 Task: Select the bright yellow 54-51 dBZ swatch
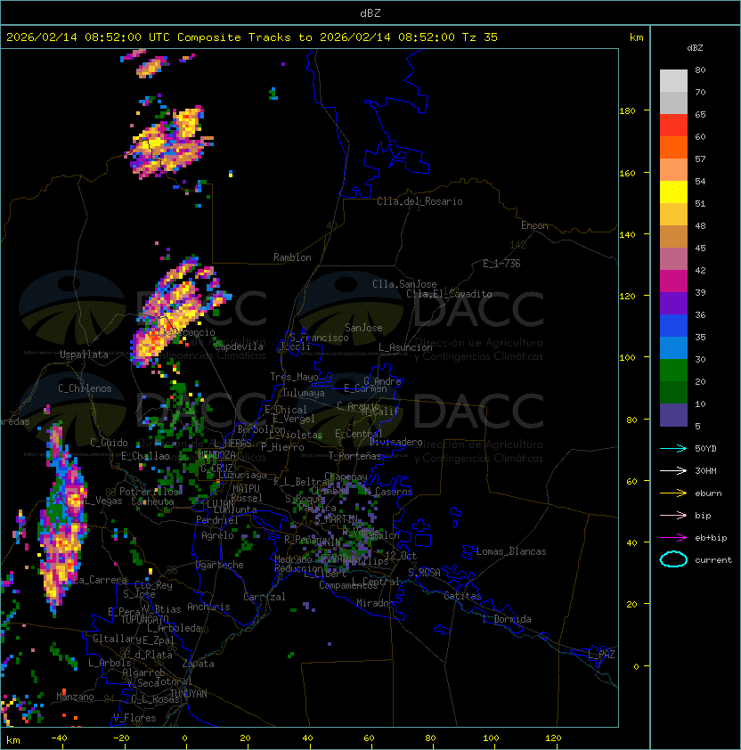click(673, 192)
